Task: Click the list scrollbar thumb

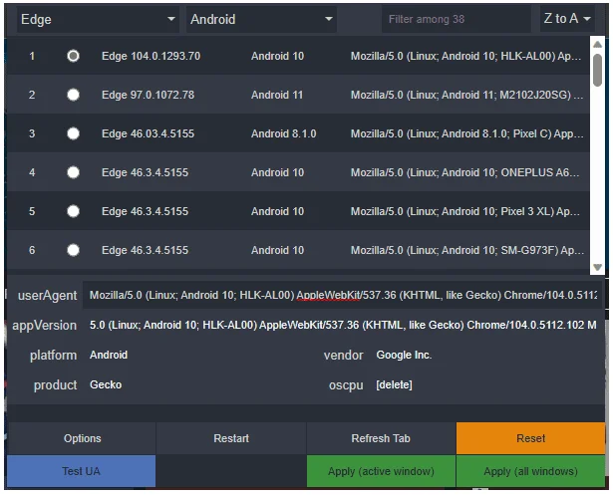Action: coord(597,70)
